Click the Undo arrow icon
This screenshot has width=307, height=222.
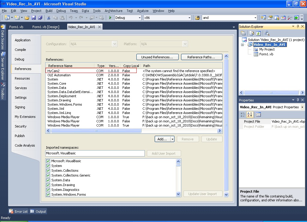coord(71,18)
